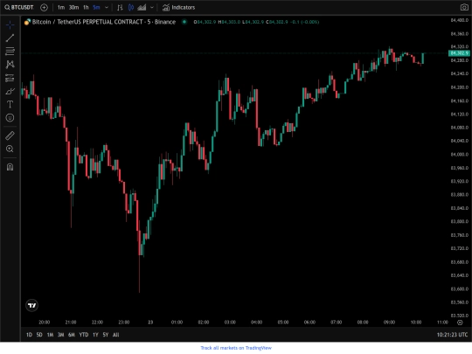Screen dimensions: 472x354
Task: Open BTCUSDT symbol search
Action: pos(19,7)
